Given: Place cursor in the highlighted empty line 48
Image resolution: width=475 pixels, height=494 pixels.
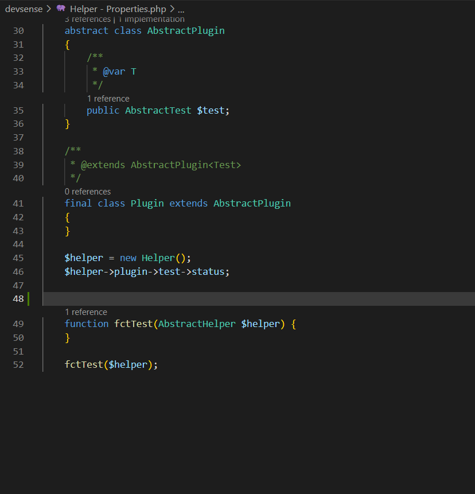Looking at the screenshot, I should coord(229,299).
